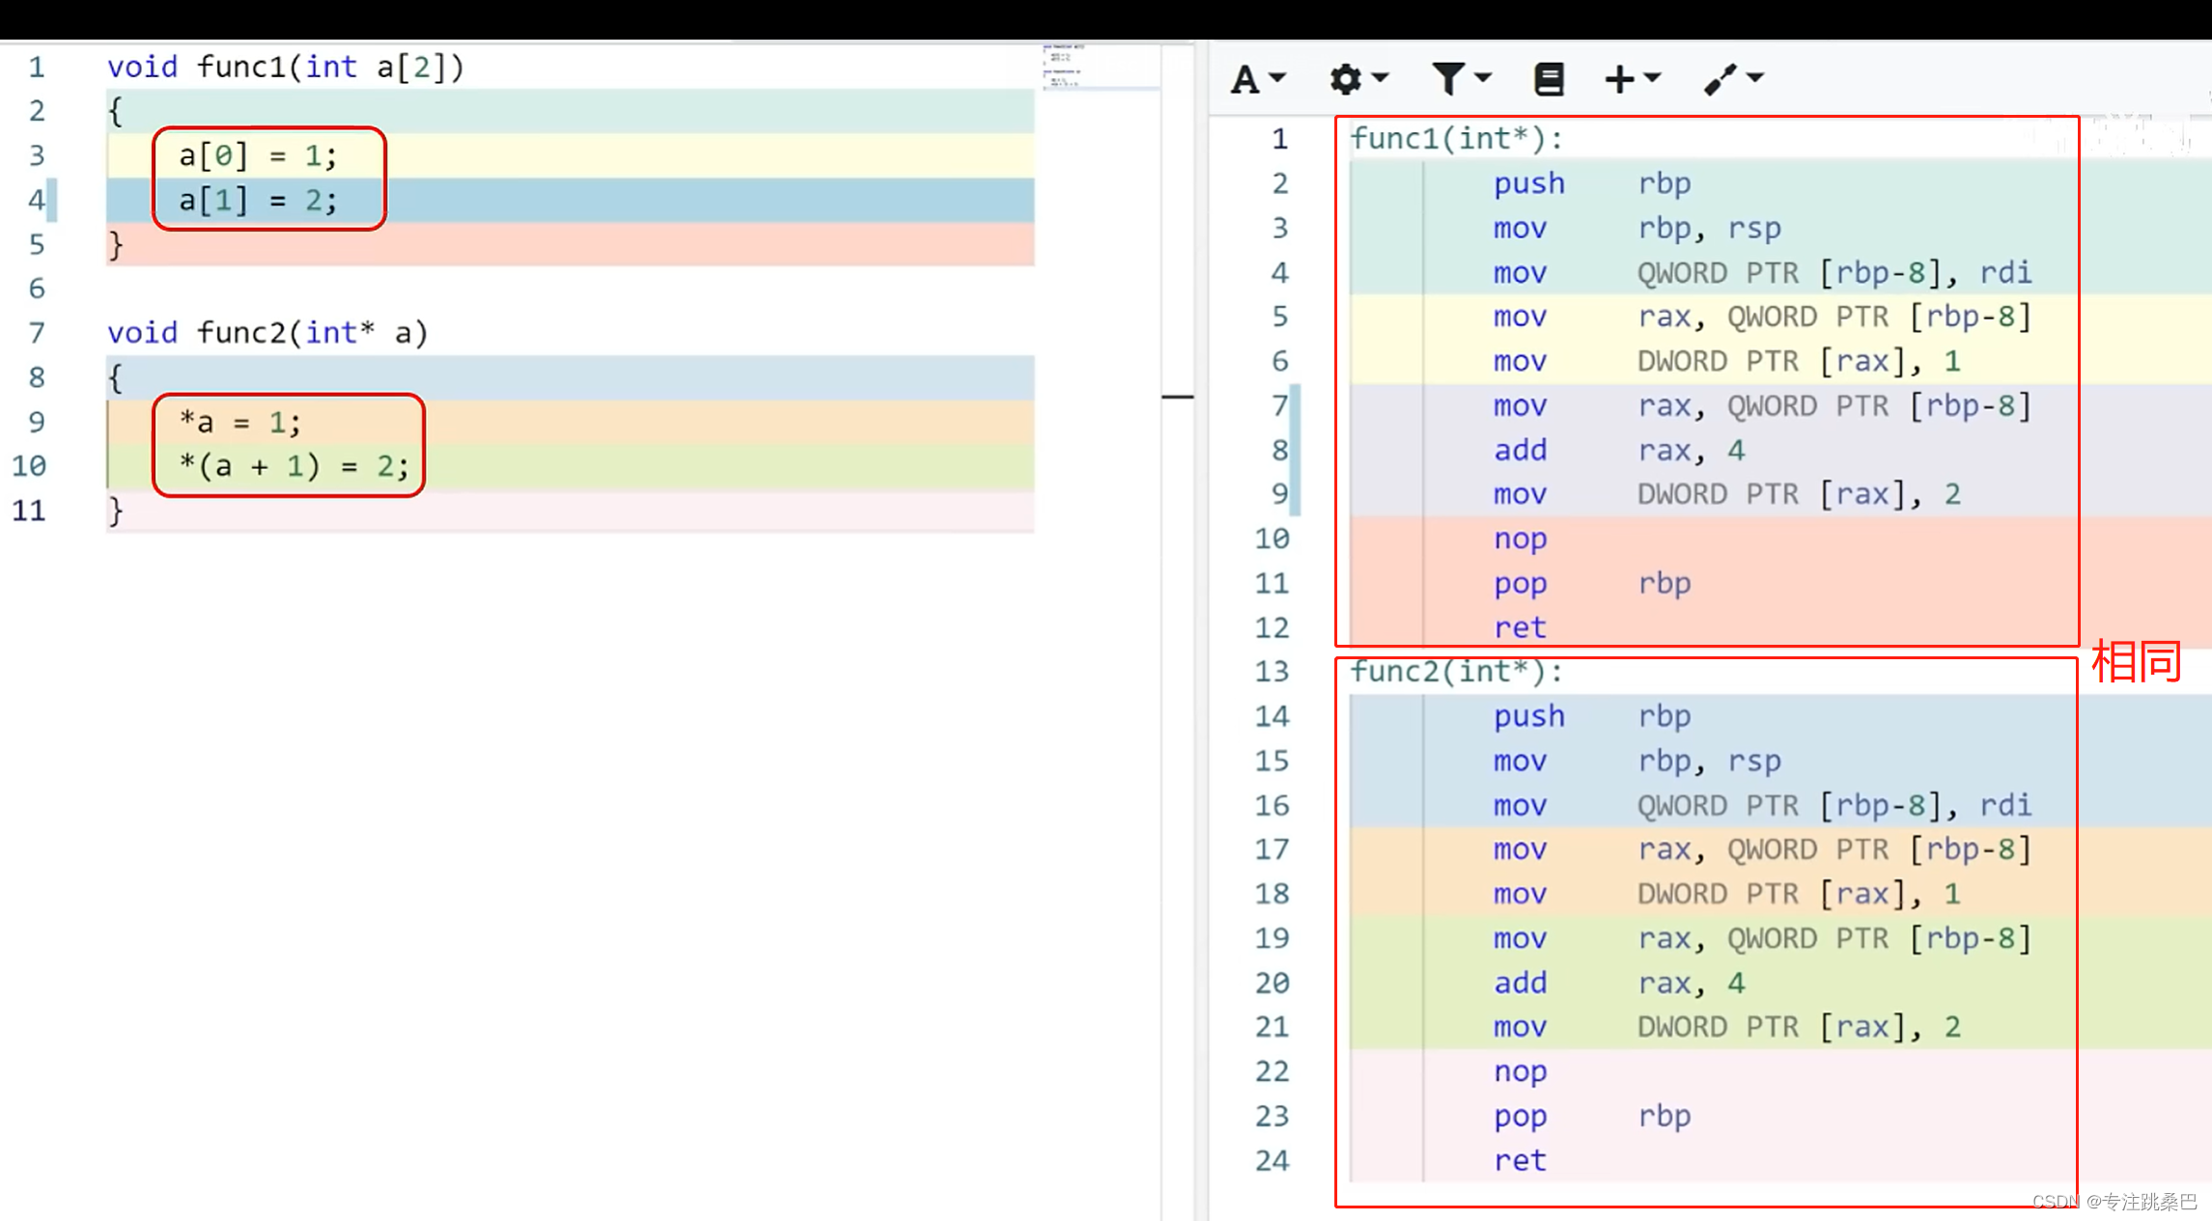Screen dimensions: 2212x1221
Task: Click source line '*(a + 1) = 2;'
Action: (x=294, y=466)
